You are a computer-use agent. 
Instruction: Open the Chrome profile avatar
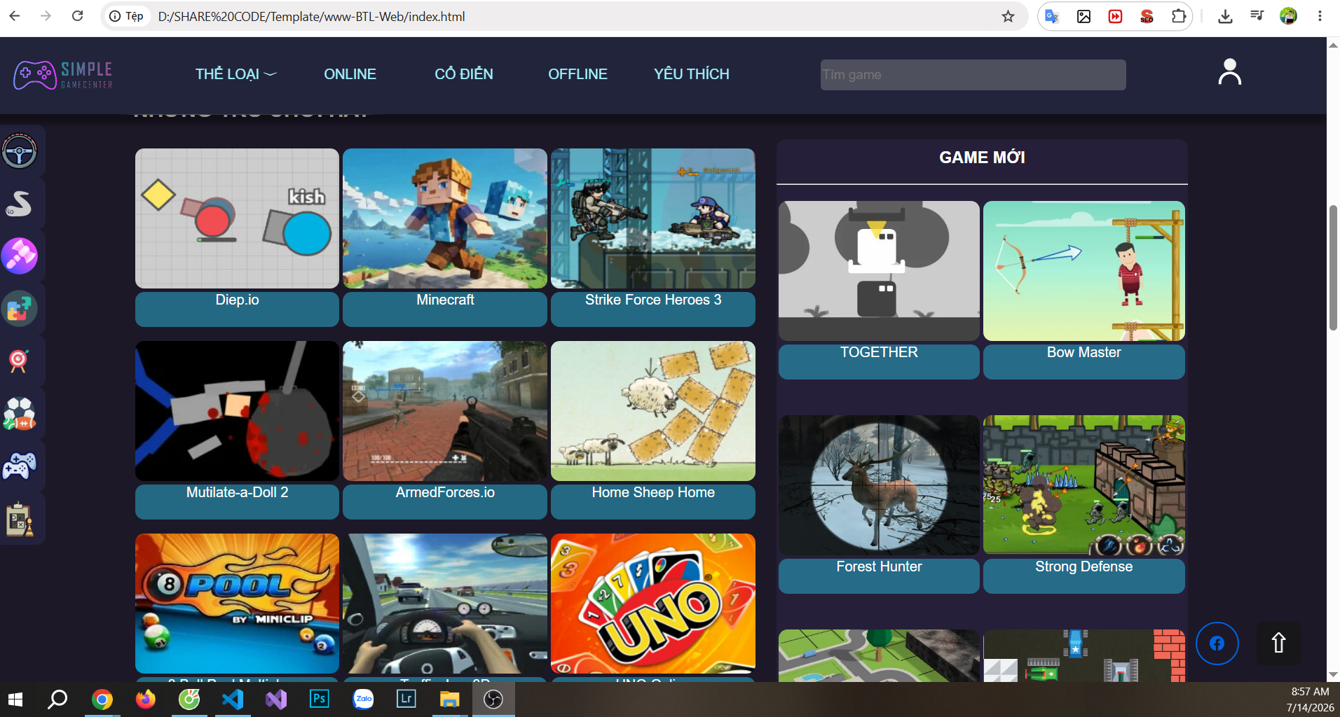point(1288,16)
